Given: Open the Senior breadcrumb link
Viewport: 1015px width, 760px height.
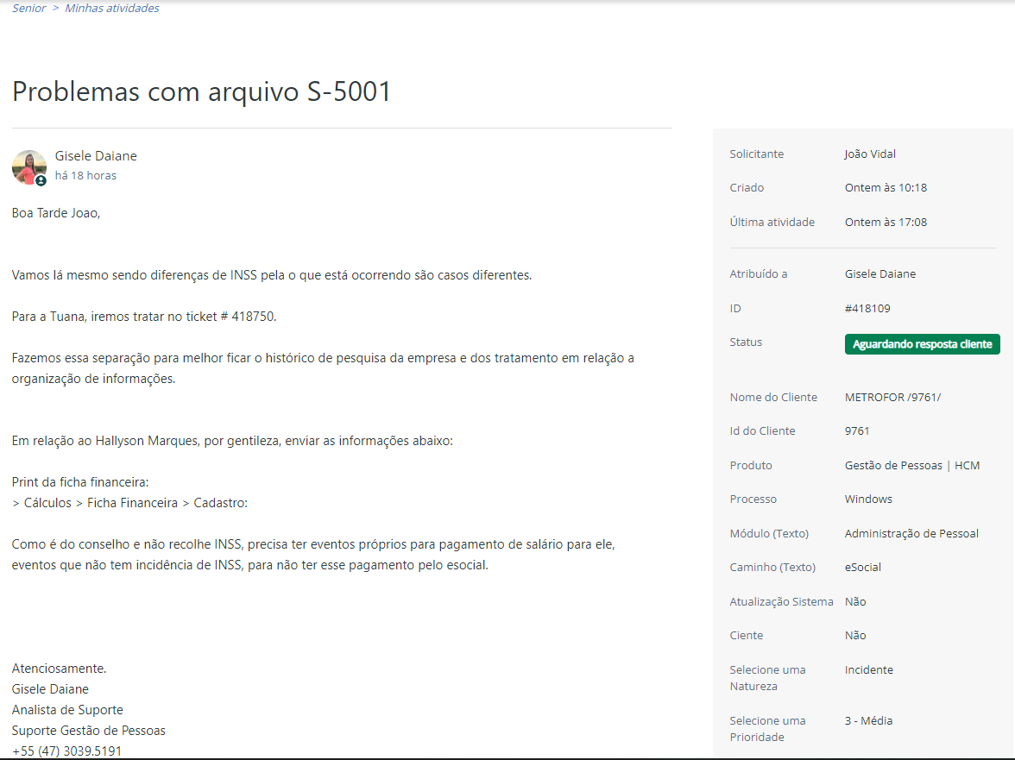Looking at the screenshot, I should (29, 9).
